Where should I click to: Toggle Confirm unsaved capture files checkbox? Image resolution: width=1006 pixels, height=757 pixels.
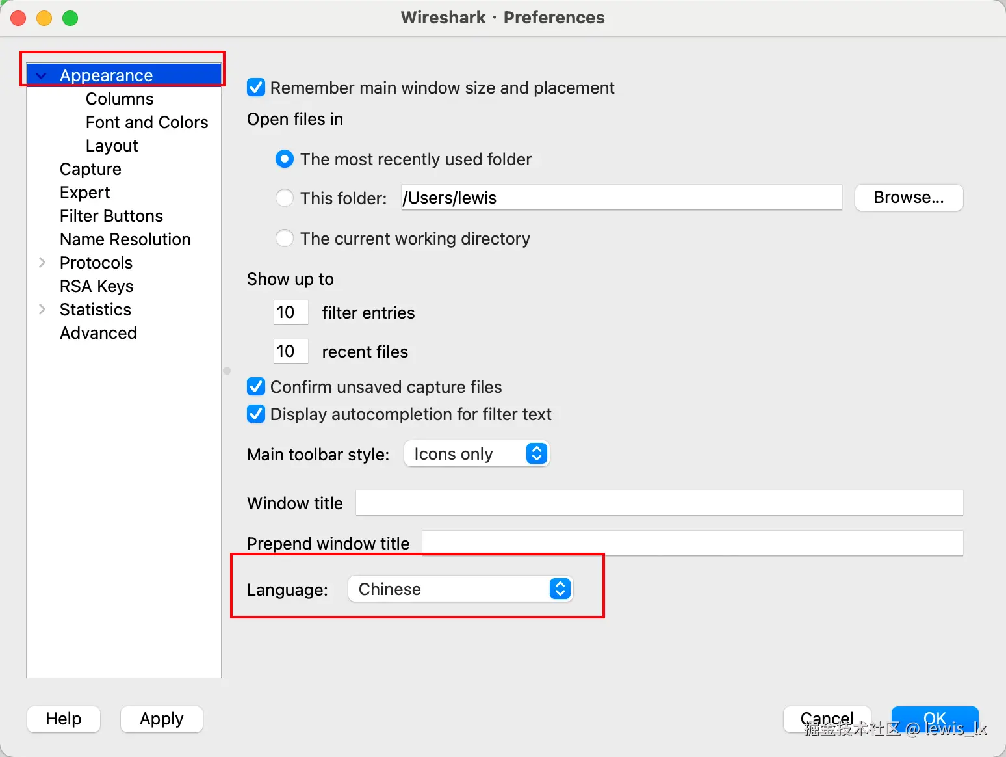256,387
